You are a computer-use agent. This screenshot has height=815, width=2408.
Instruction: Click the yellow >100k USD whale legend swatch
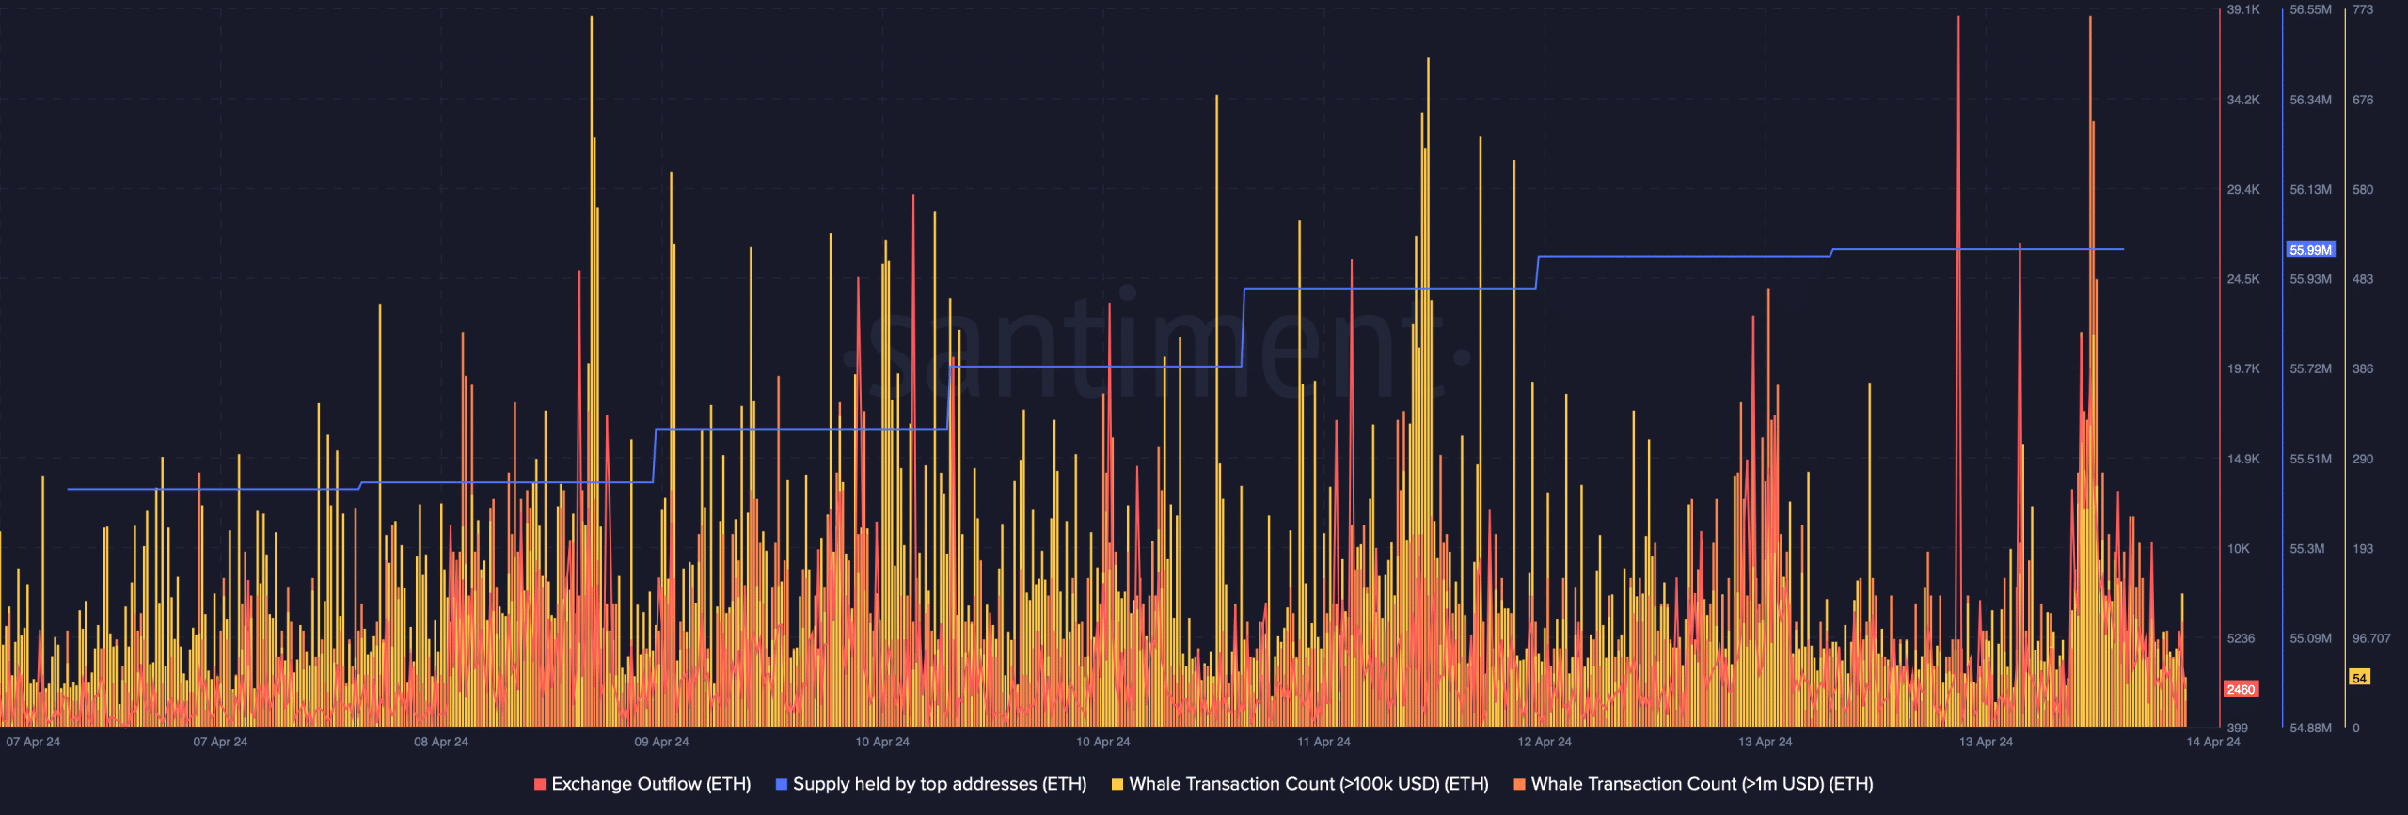point(1117,784)
